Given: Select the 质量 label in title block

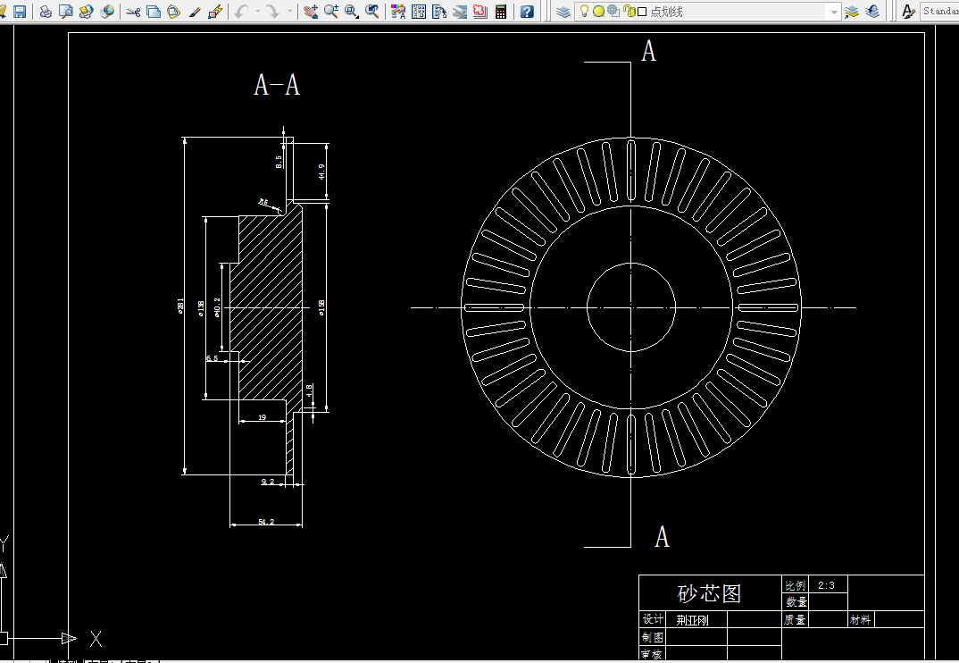Looking at the screenshot, I should click(x=795, y=619).
